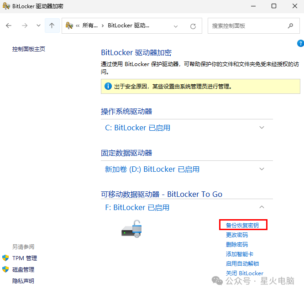This screenshot has width=304, height=293.
Task: Close the BitLocker 驱动器加密 window
Action: point(295,6)
